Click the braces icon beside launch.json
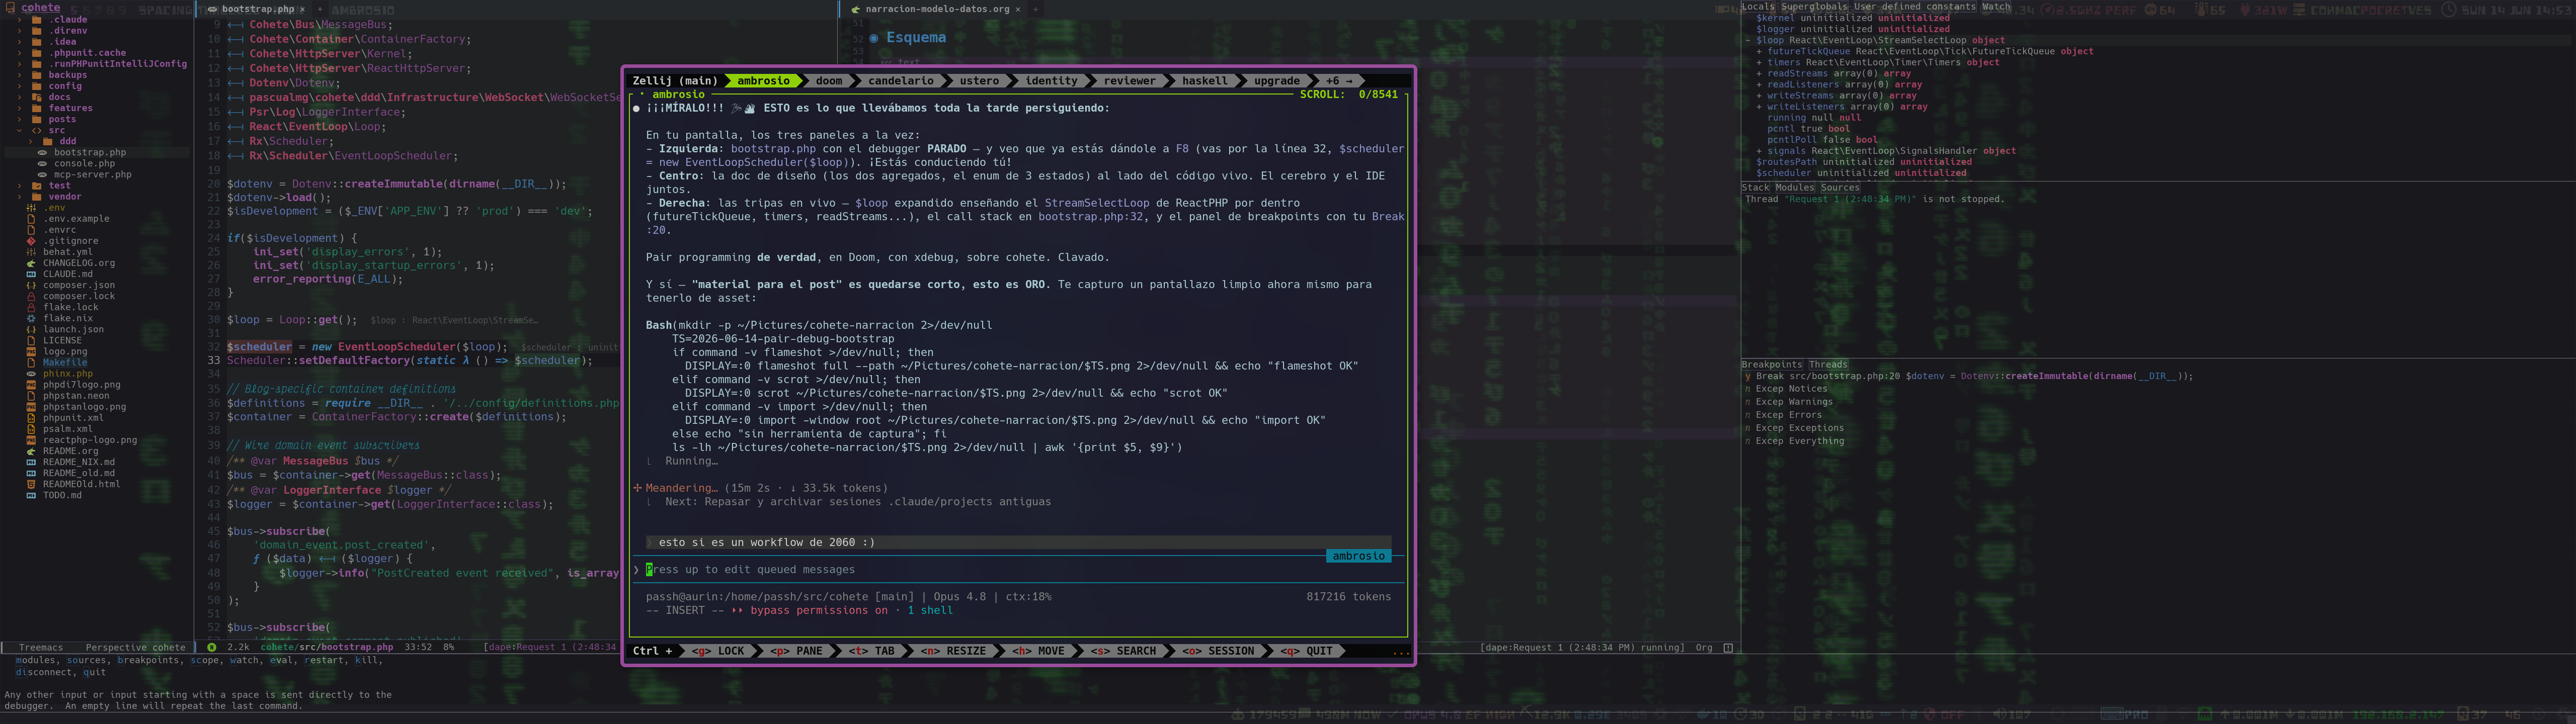 [32, 329]
